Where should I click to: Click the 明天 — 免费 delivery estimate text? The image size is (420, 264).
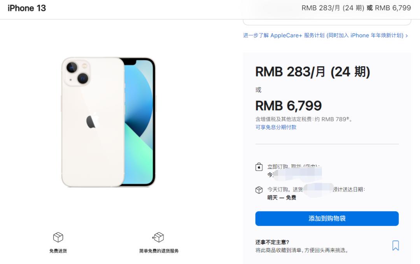[x=282, y=198]
